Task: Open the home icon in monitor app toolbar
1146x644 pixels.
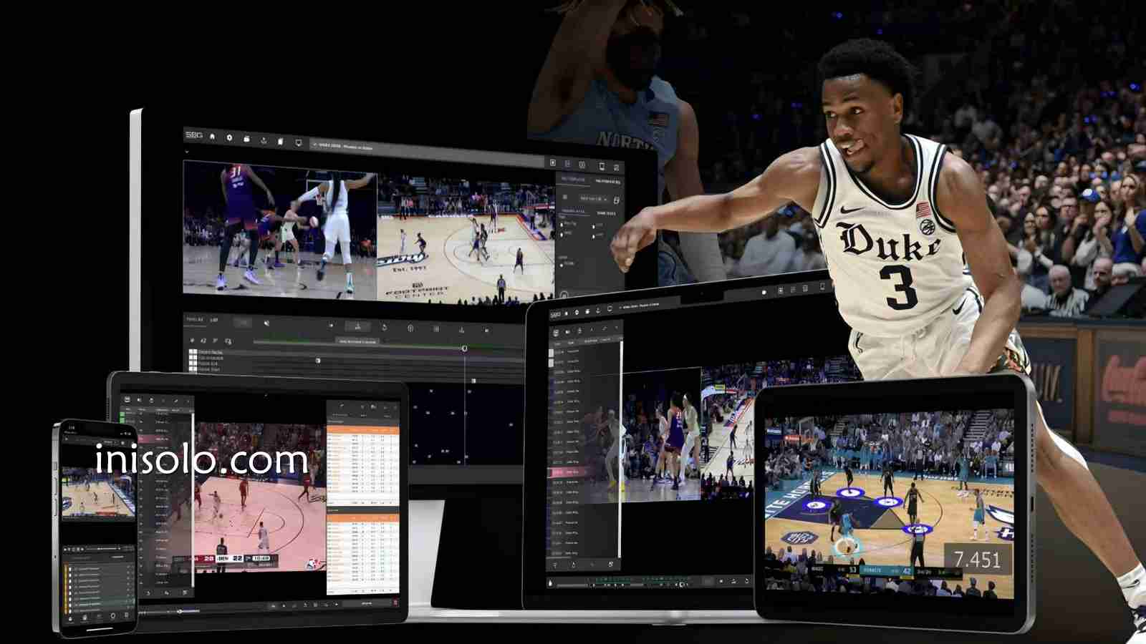Action: coord(212,136)
